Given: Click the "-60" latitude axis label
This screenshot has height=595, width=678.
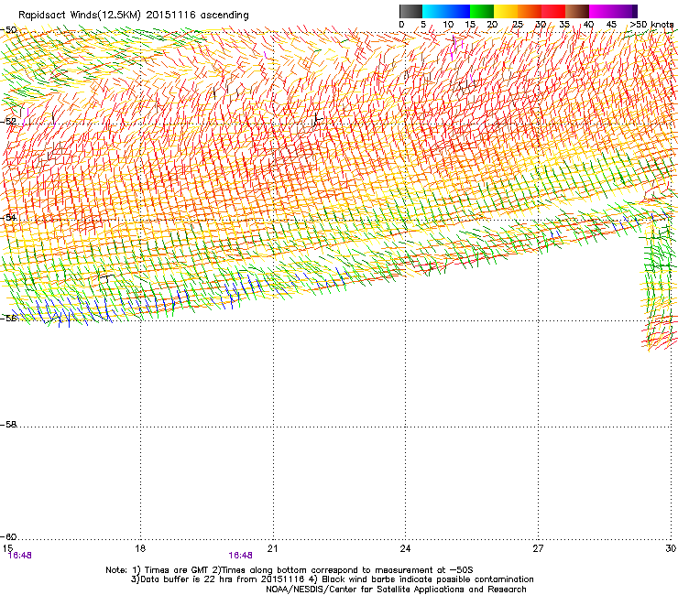Looking at the screenshot, I should (x=8, y=537).
